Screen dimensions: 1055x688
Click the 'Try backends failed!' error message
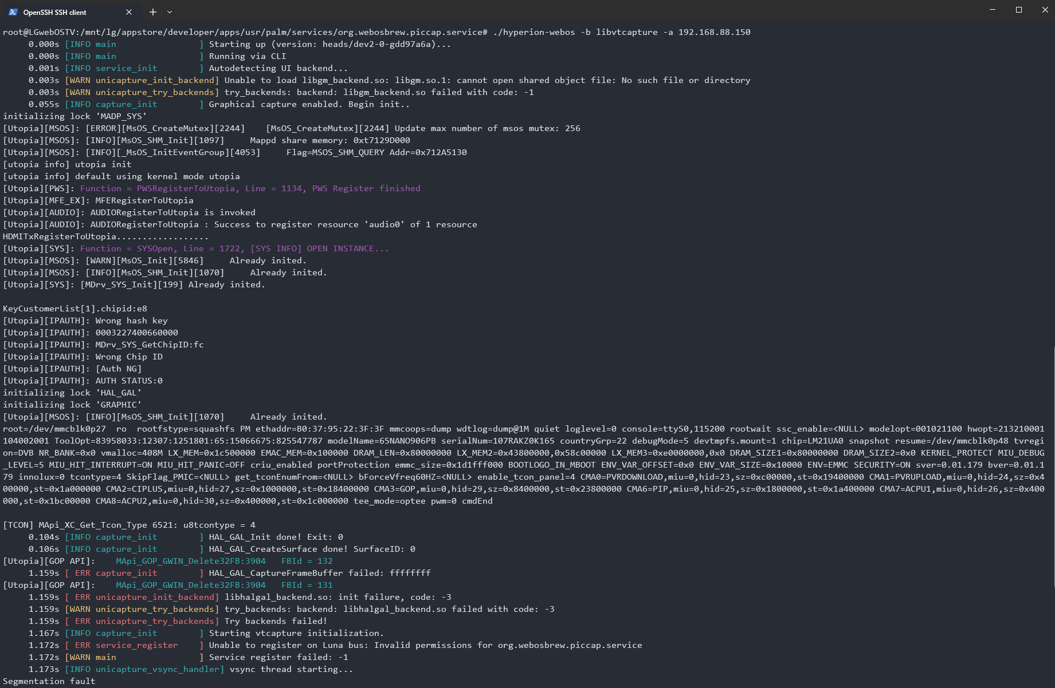click(x=275, y=621)
